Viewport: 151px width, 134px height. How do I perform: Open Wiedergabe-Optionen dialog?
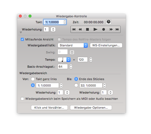coord(91,108)
